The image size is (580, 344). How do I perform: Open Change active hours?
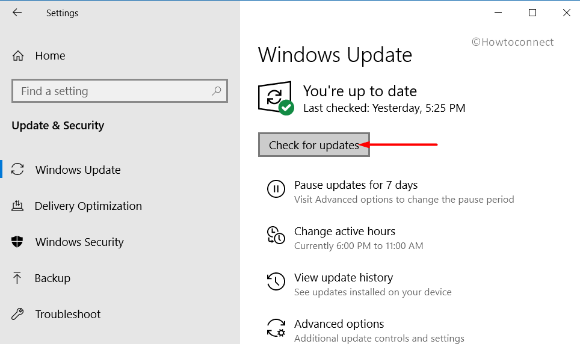coord(345,231)
